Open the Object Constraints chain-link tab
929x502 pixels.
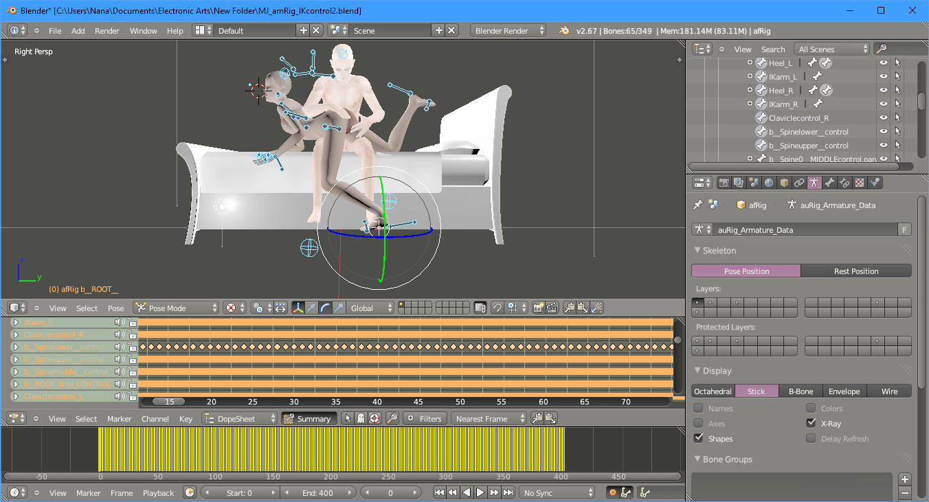point(799,183)
